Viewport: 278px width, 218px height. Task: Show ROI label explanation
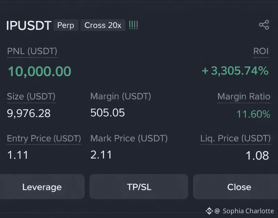click(261, 51)
